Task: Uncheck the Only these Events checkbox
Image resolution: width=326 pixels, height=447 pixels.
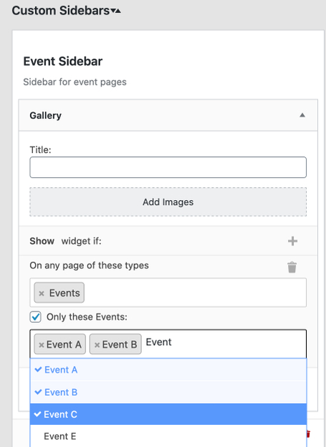Action: tap(36, 317)
